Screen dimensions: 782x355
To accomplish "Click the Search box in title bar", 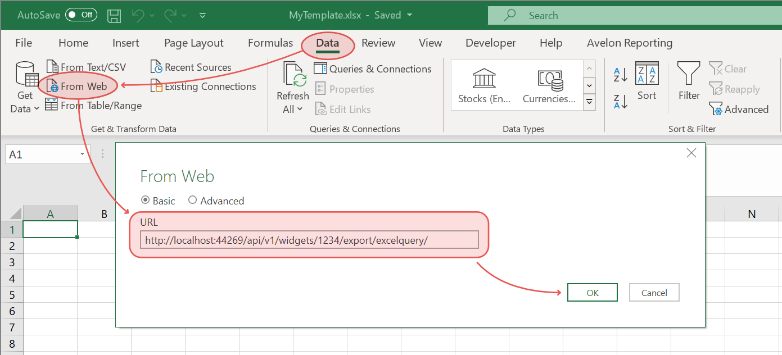I will click(x=635, y=16).
